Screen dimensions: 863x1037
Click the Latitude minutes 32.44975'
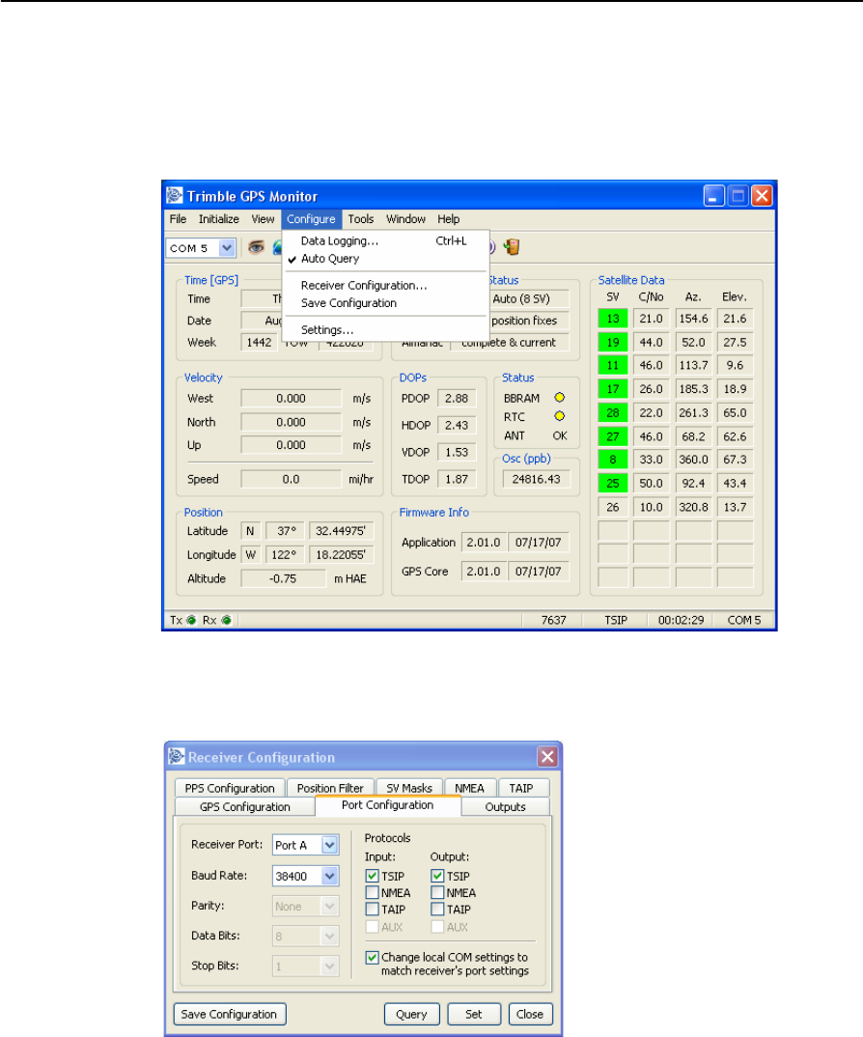coord(341,530)
